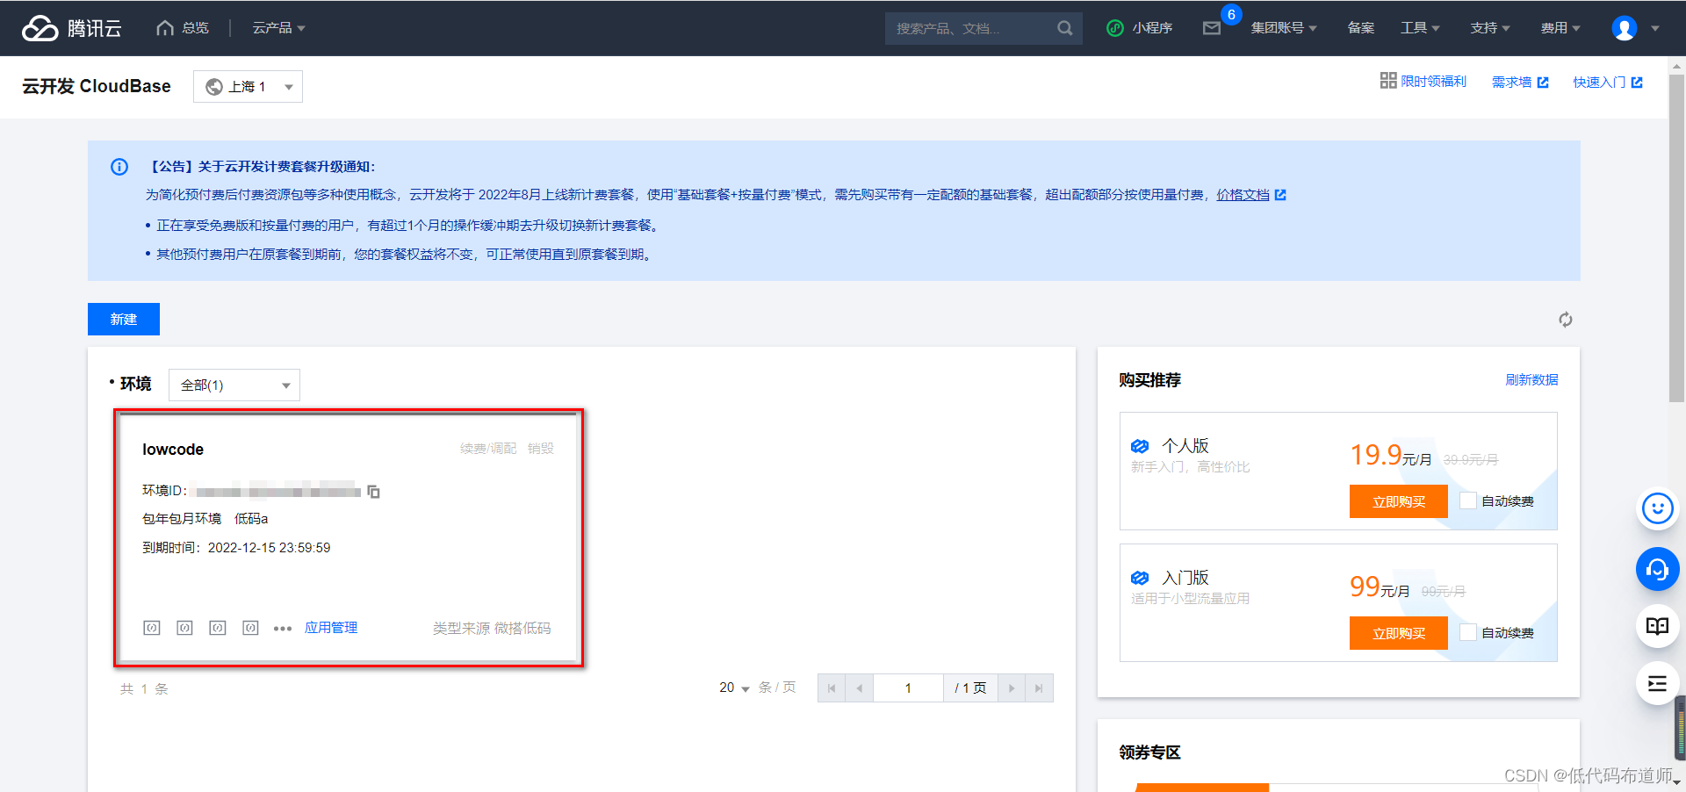Viewport: 1686px width, 792px height.
Task: Open the documentation book floating button
Action: 1657,626
